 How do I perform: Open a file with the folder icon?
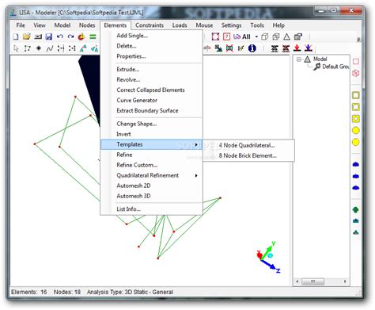click(x=27, y=36)
